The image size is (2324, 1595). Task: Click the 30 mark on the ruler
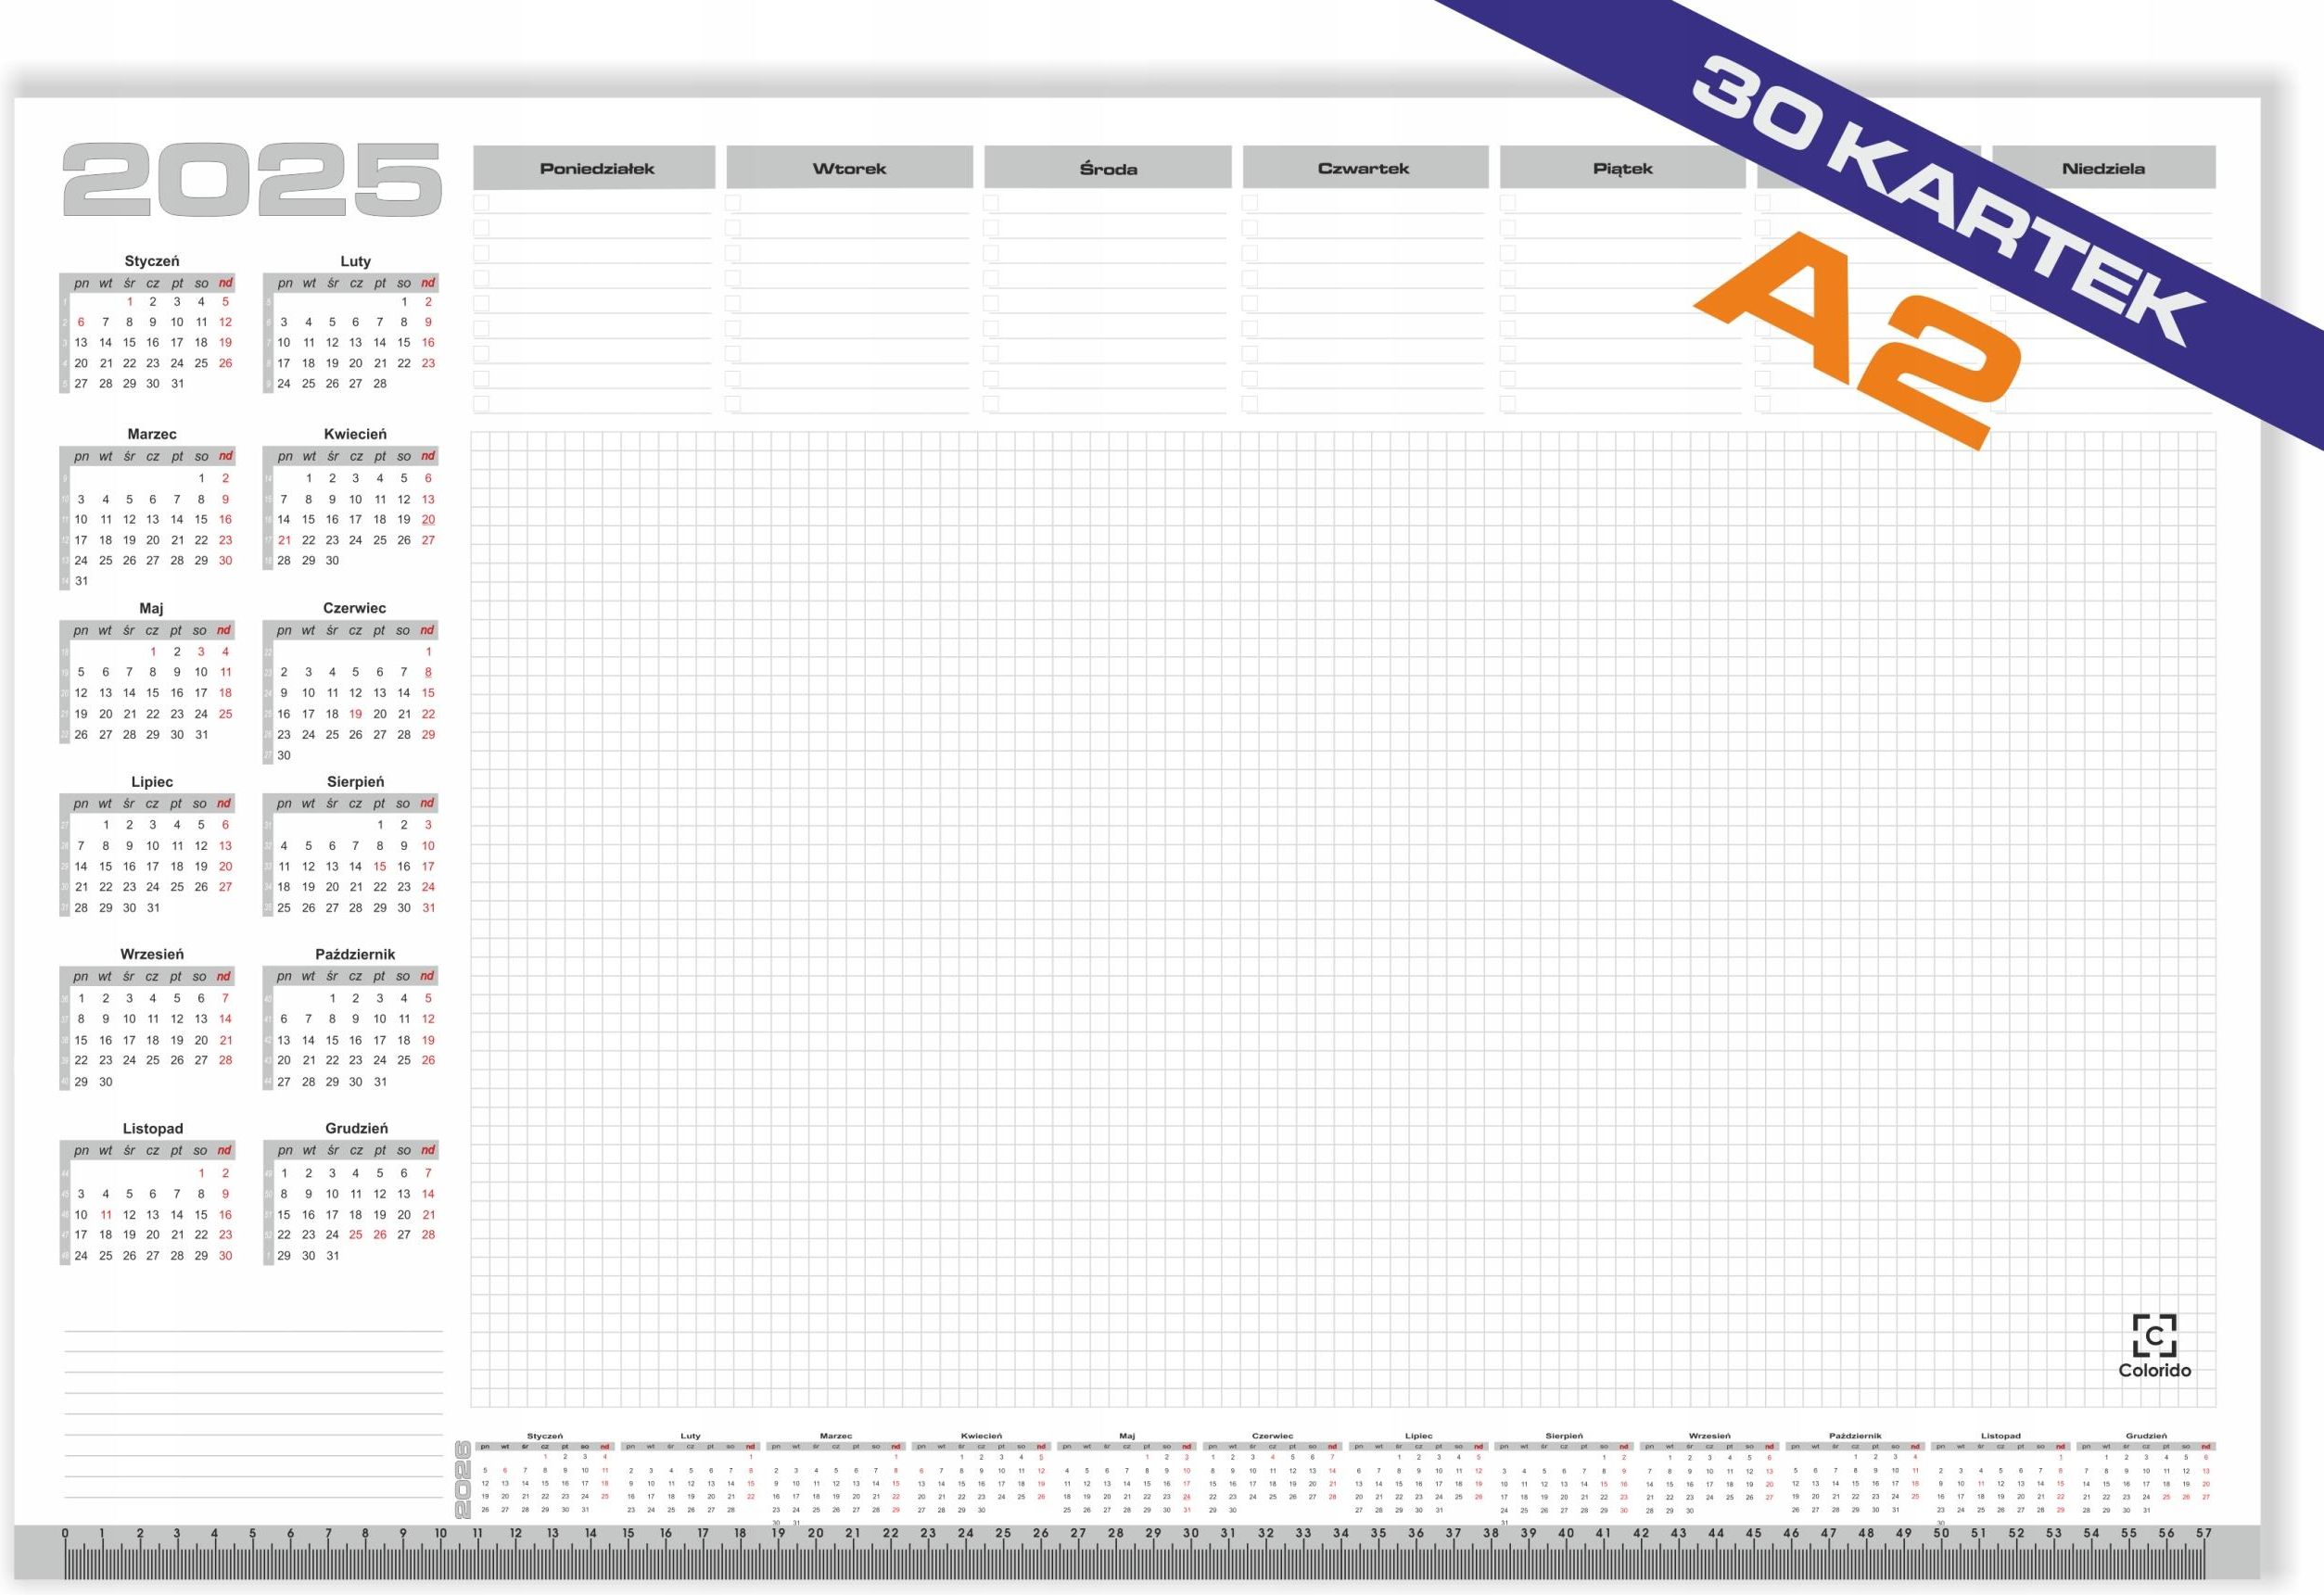tap(1190, 1533)
